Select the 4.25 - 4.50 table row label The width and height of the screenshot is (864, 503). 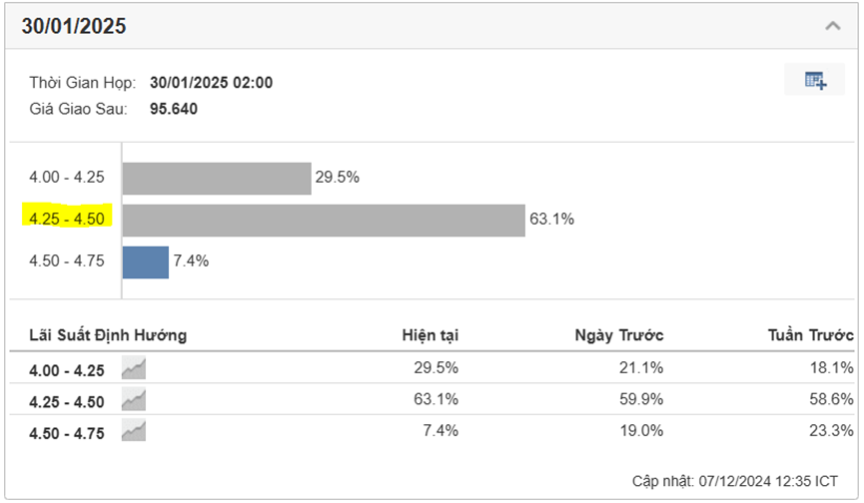point(67,400)
